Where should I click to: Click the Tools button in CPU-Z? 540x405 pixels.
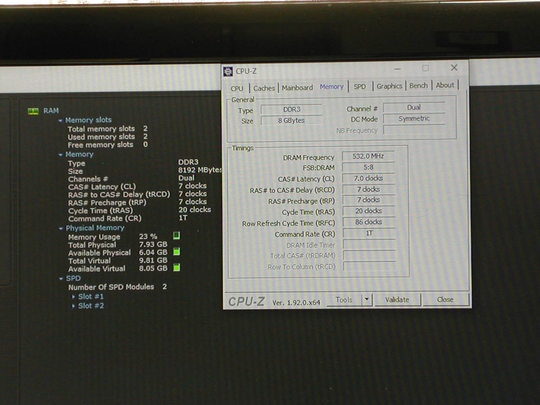344,300
